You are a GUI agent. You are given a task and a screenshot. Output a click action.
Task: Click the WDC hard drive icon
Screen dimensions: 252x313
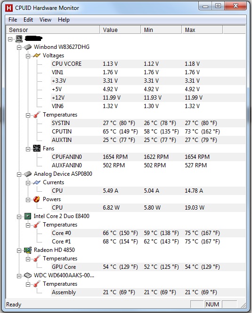[x=28, y=275]
